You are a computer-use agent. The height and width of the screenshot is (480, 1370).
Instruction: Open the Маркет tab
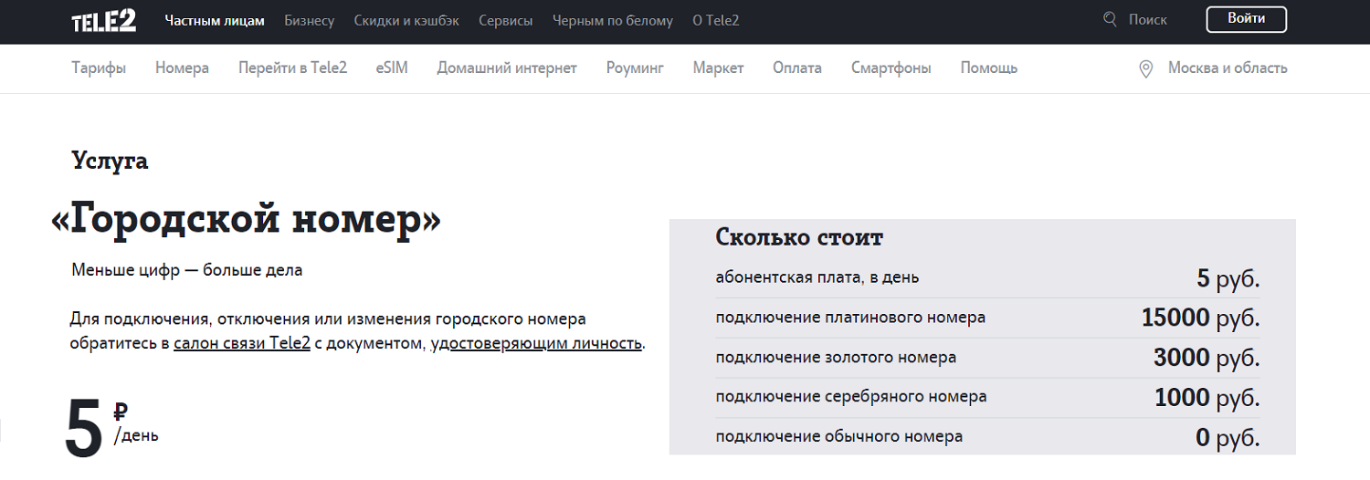point(718,68)
